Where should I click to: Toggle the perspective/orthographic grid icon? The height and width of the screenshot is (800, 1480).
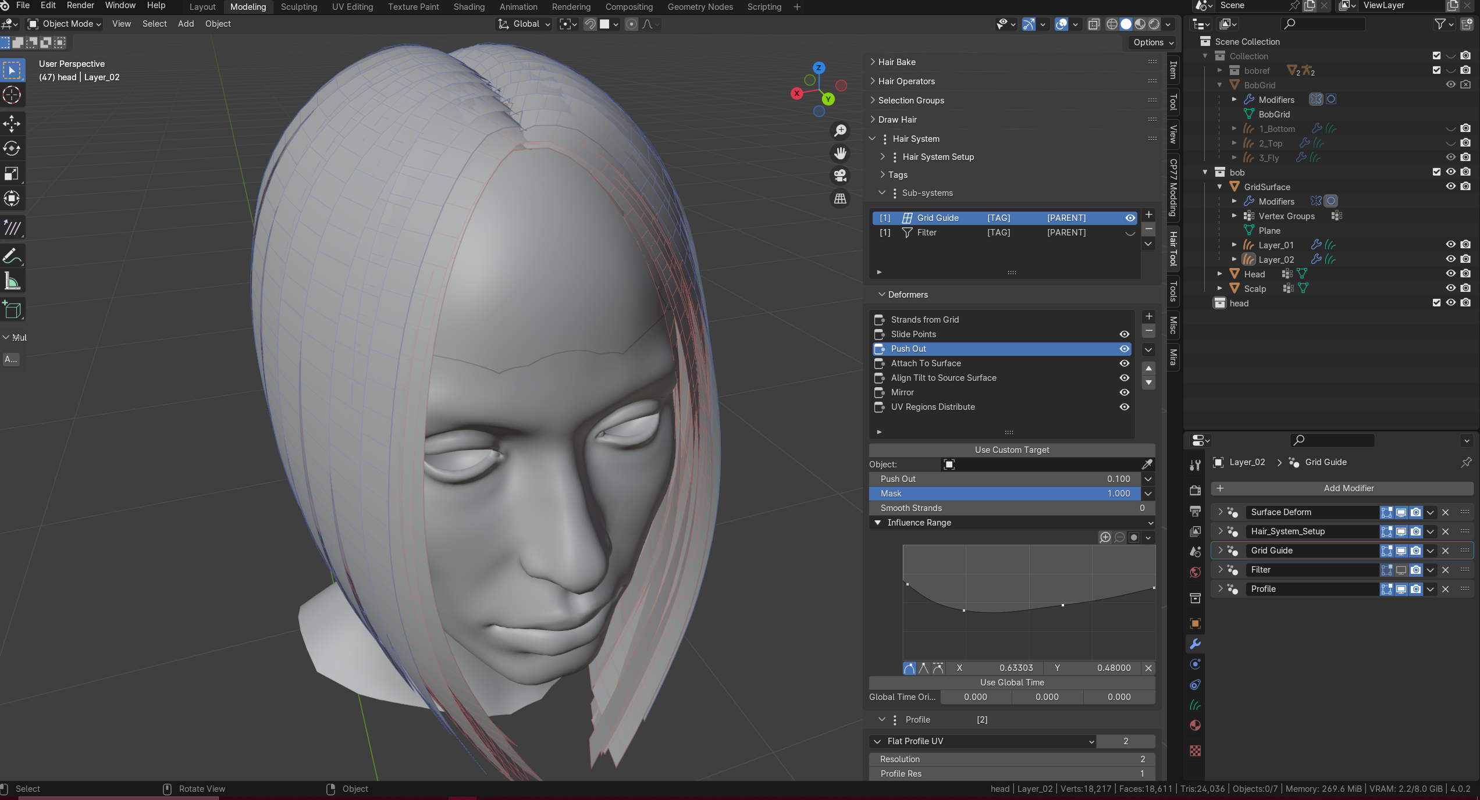(840, 199)
